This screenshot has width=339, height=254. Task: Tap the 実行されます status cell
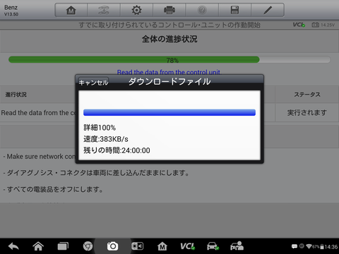(307, 113)
